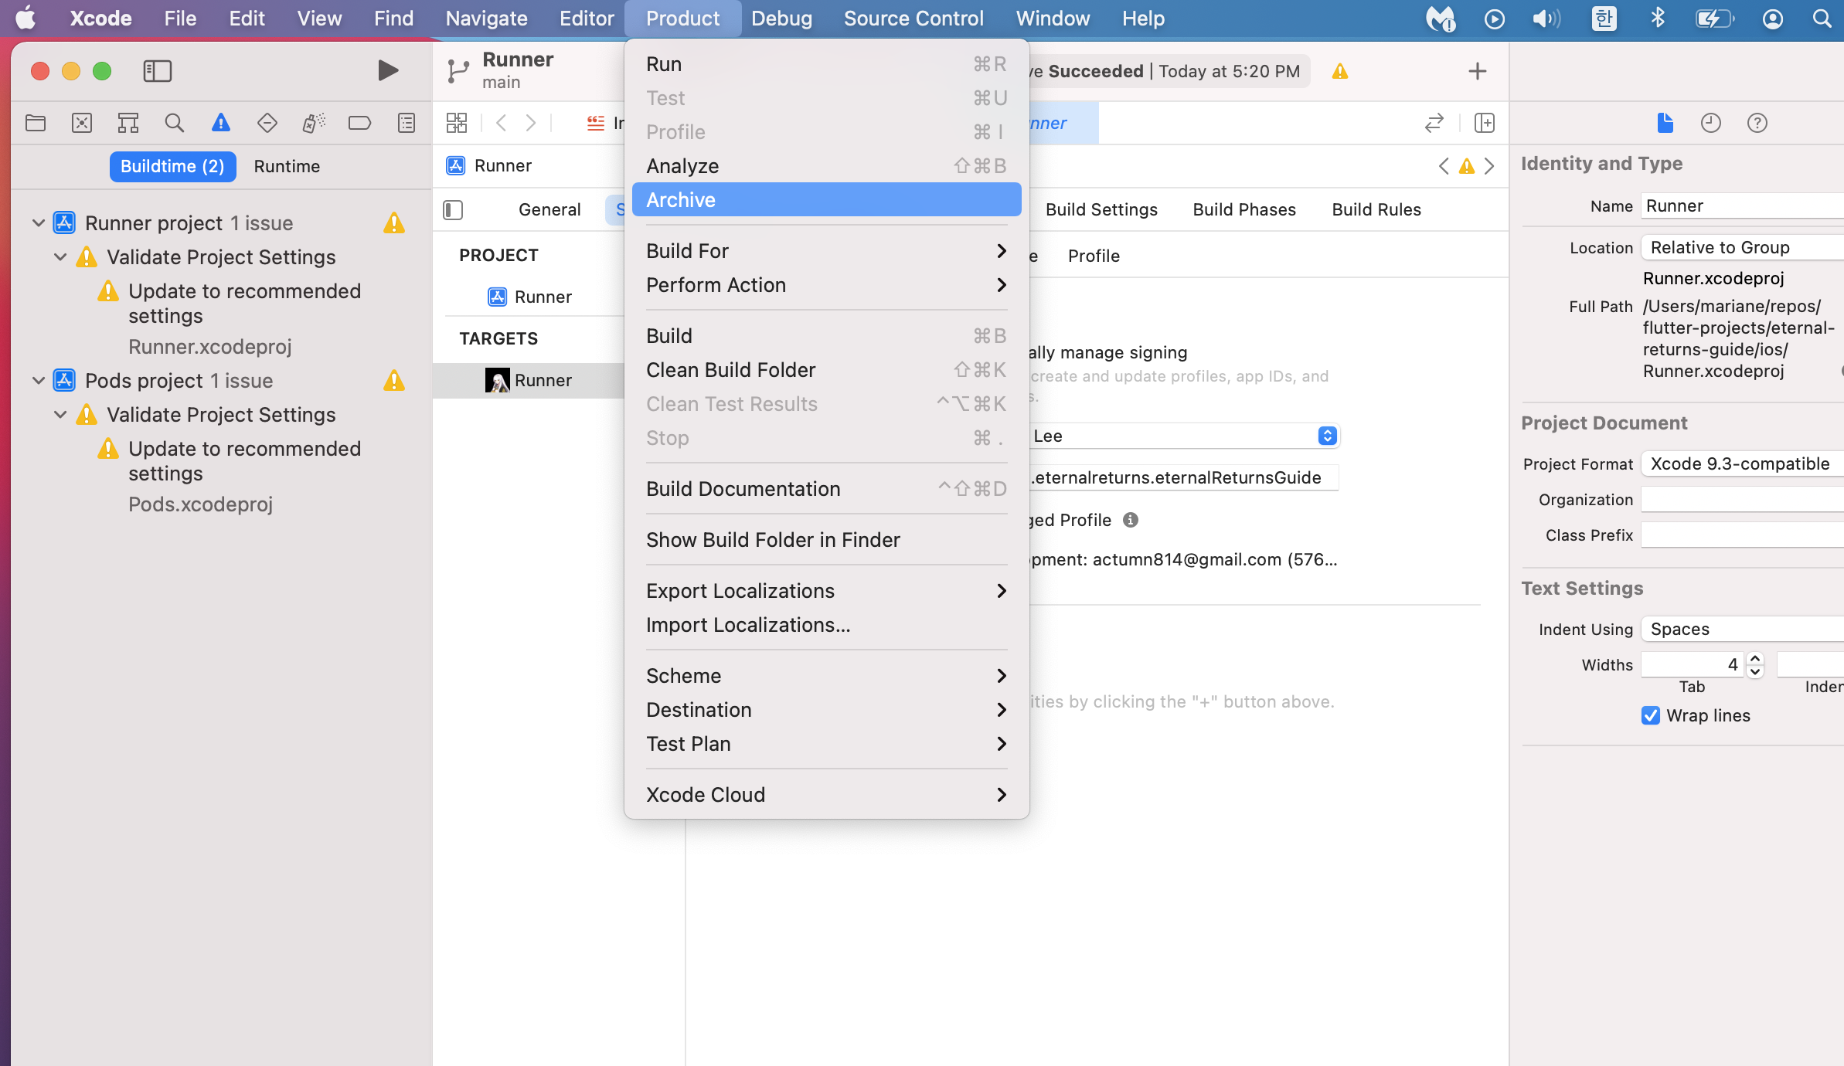Collapse the Pods project issue group
Image resolution: width=1844 pixels, height=1066 pixels.
tap(38, 381)
